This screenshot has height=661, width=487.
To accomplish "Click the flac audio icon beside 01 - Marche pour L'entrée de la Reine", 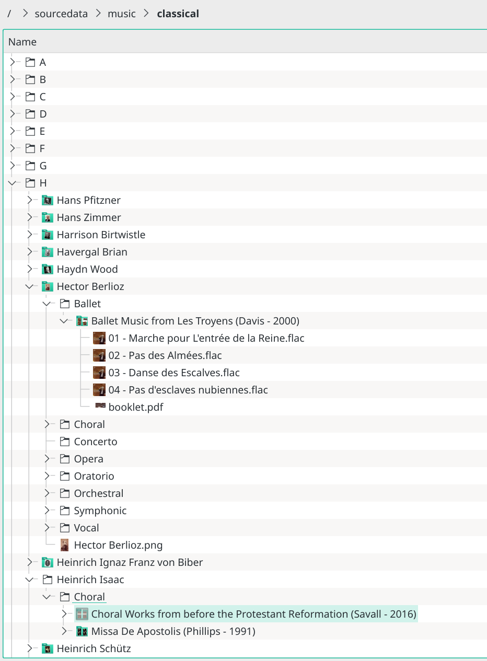I will pyautogui.click(x=99, y=338).
